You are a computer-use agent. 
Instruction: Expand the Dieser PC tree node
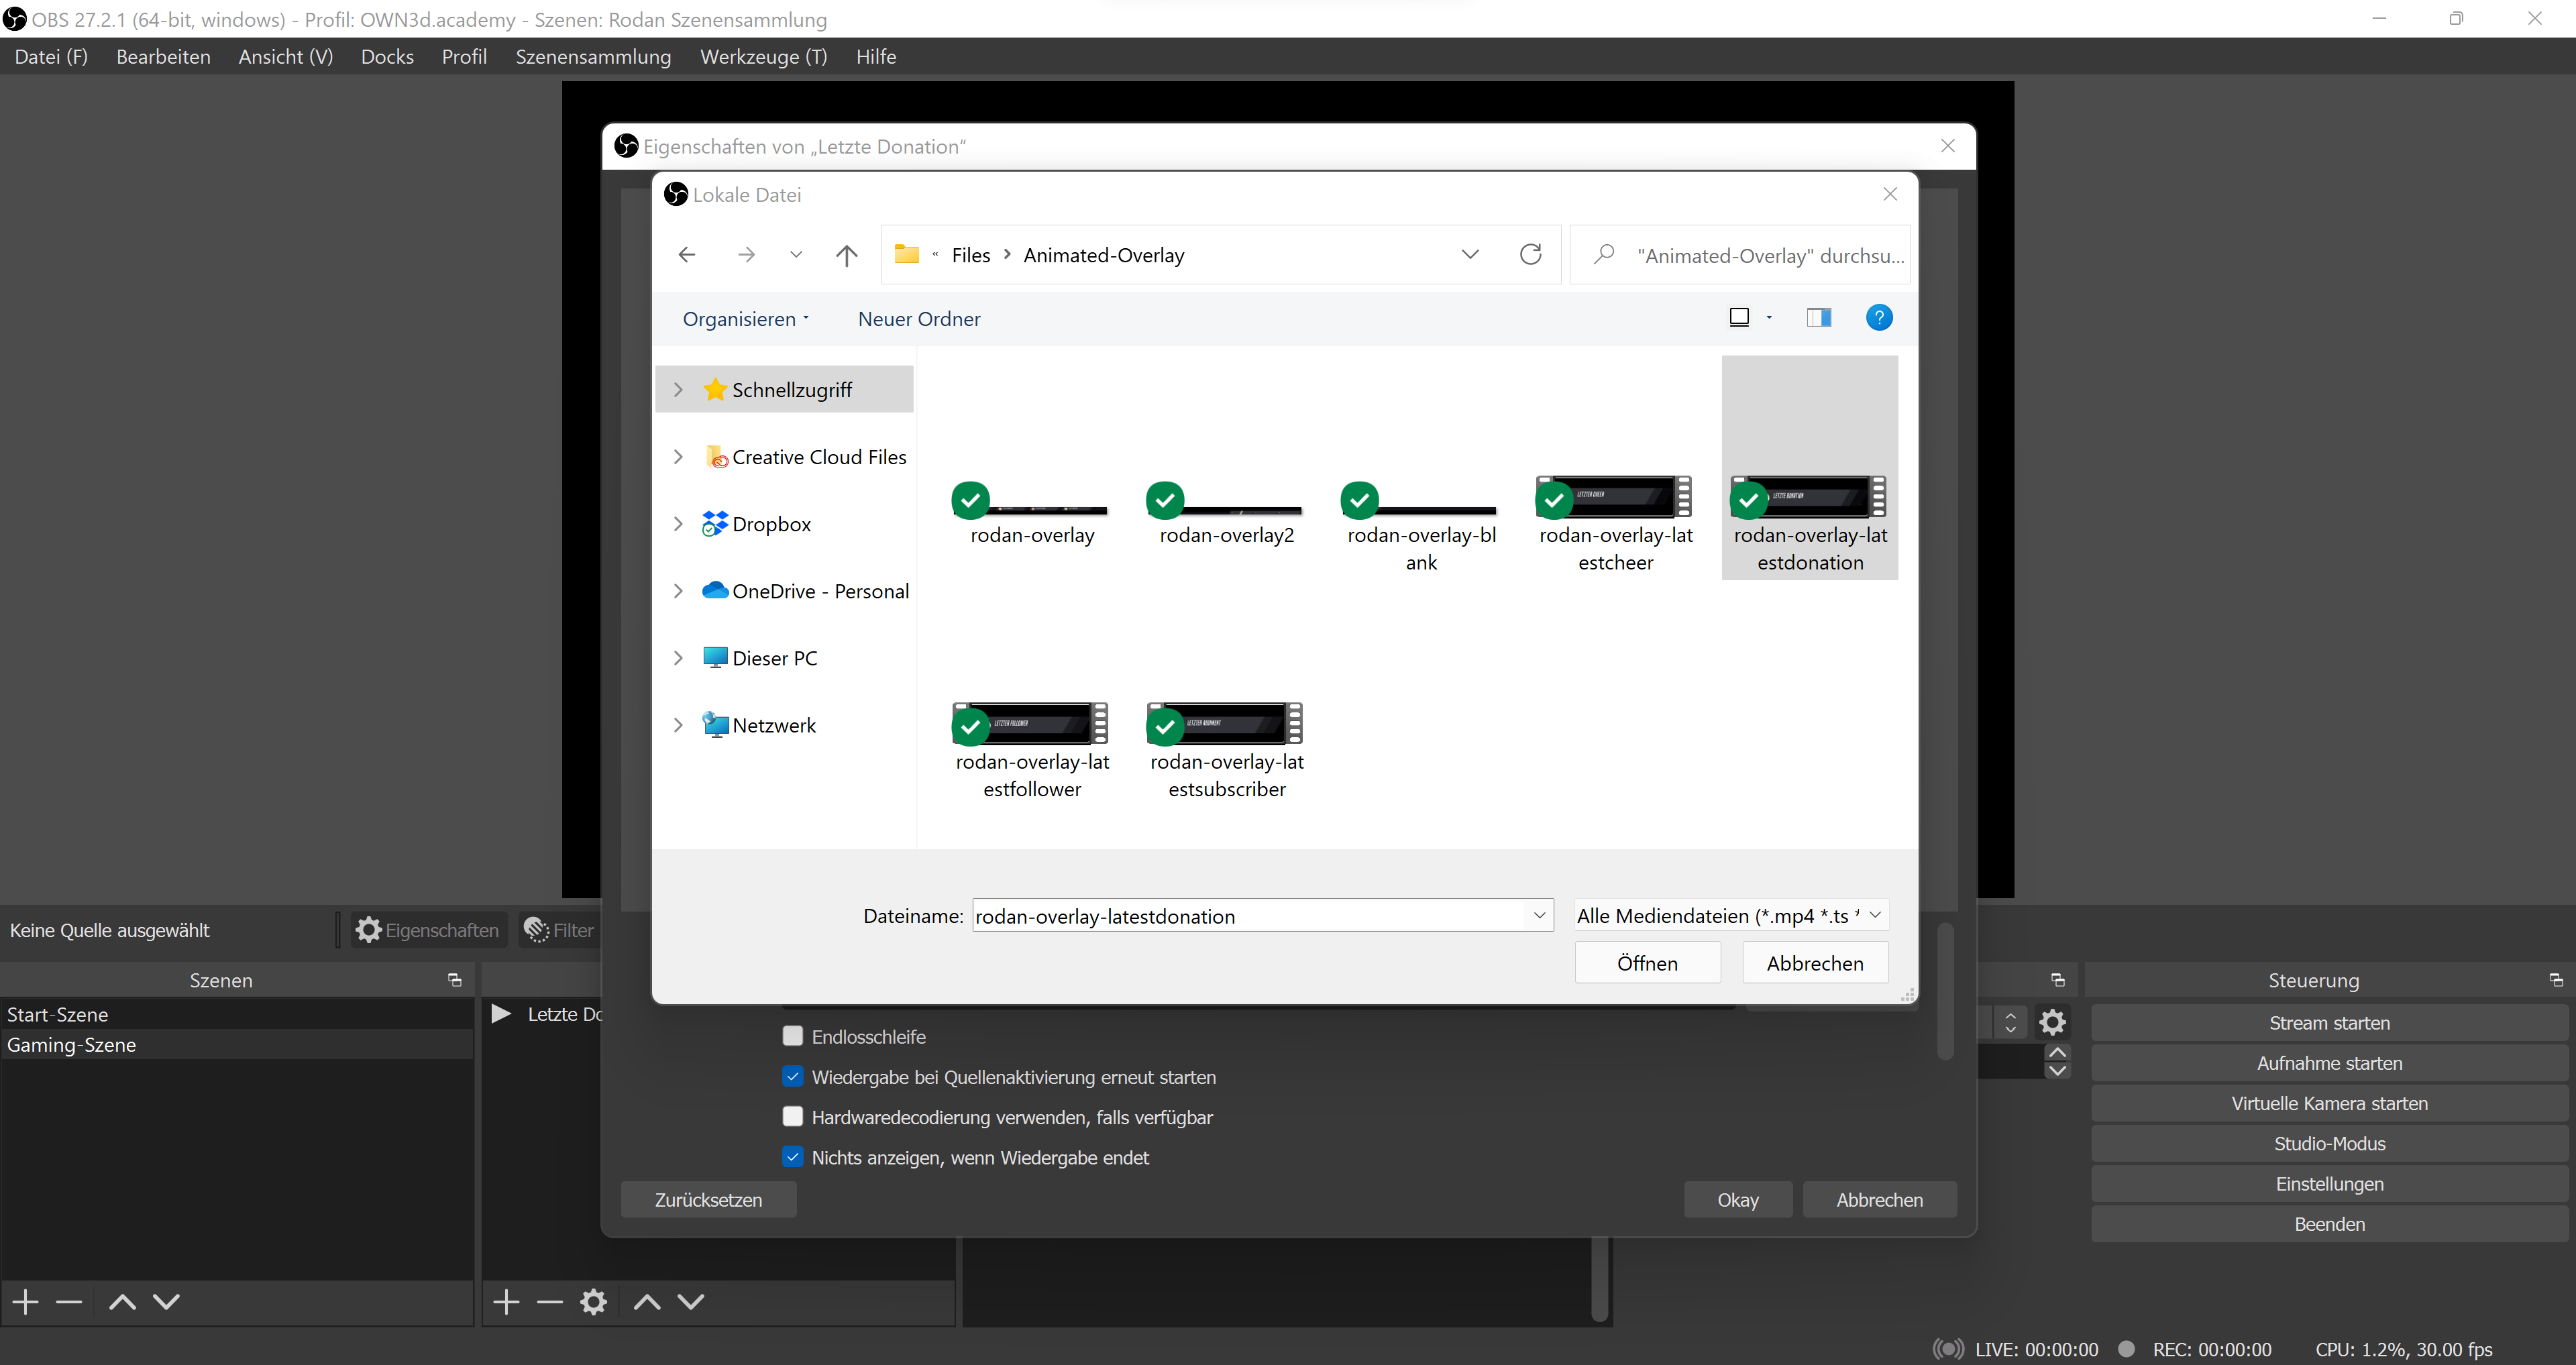point(678,658)
